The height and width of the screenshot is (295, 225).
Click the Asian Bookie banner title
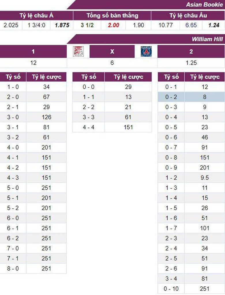(x=204, y=5)
